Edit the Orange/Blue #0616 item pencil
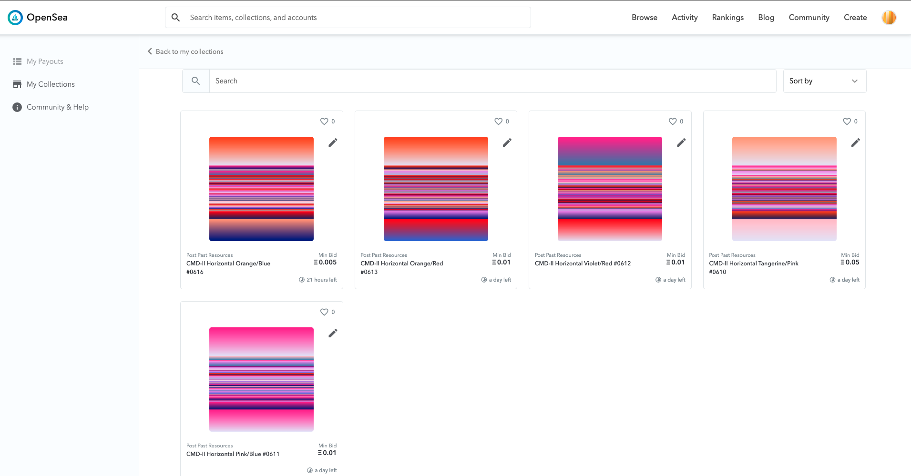The image size is (911, 476). (x=333, y=142)
